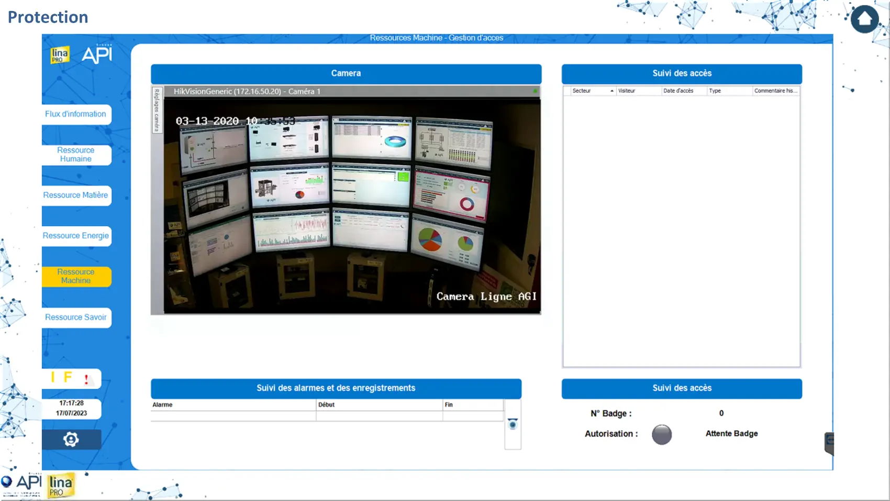
Task: Click the grey Autorisation indicator light
Action: (662, 434)
